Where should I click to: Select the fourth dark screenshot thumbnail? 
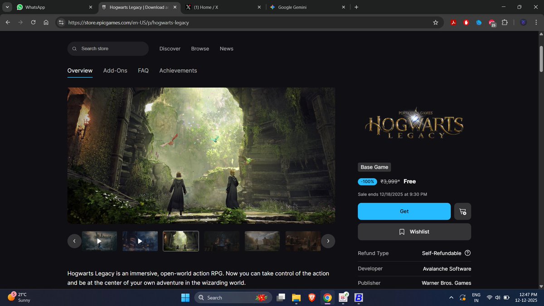click(222, 241)
